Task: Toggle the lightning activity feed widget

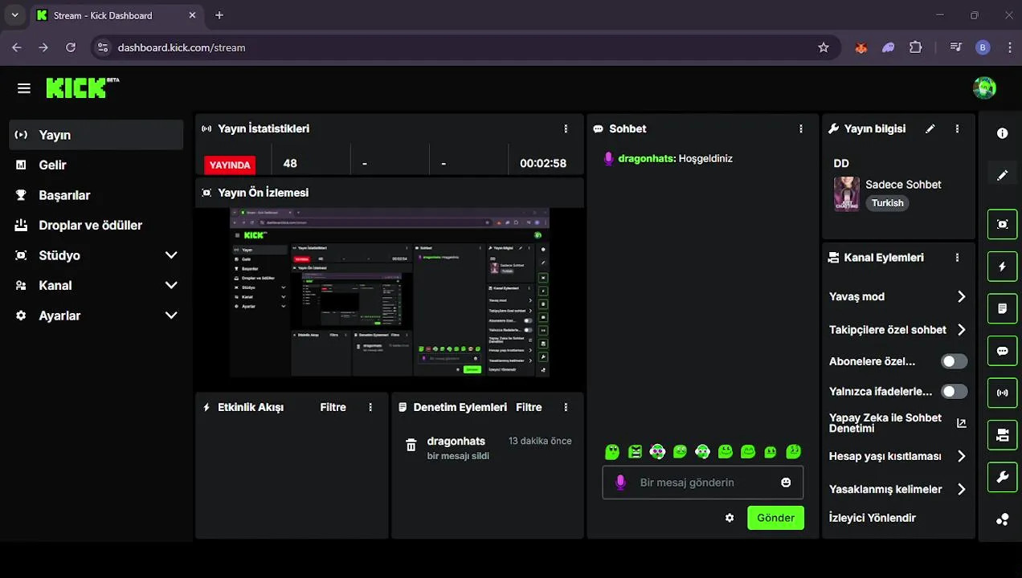Action: 1002,267
